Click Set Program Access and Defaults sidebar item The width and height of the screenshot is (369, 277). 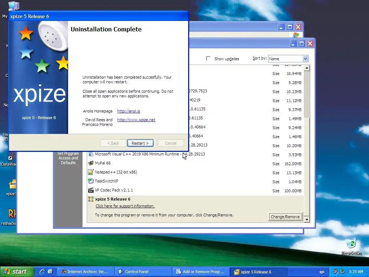(68, 158)
